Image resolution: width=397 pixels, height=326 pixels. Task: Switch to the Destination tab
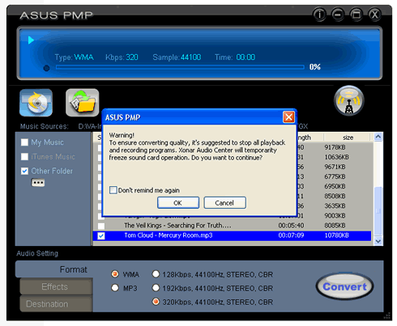(56, 304)
